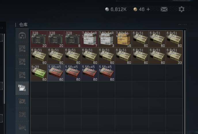Select the 7.62x54R ammo box with 3 rounds
Viewport: 198px width, 134px height.
click(x=106, y=39)
